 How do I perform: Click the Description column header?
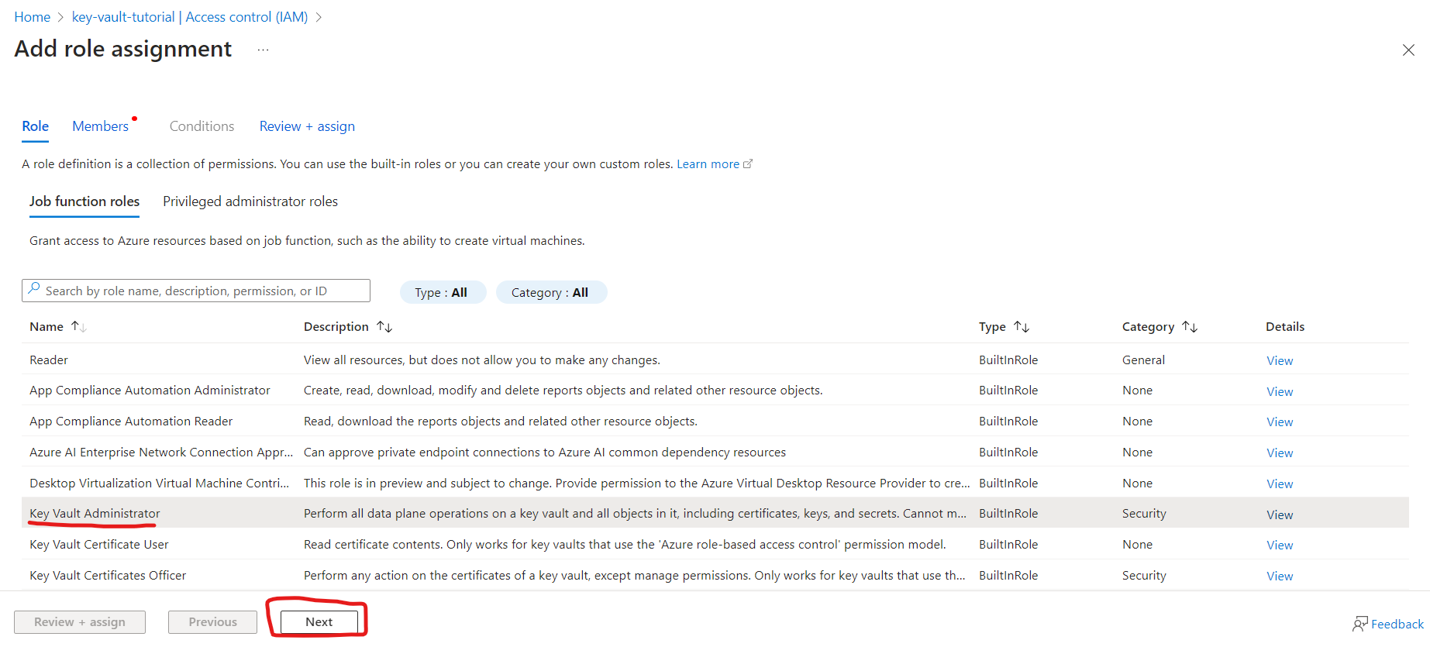pos(336,327)
